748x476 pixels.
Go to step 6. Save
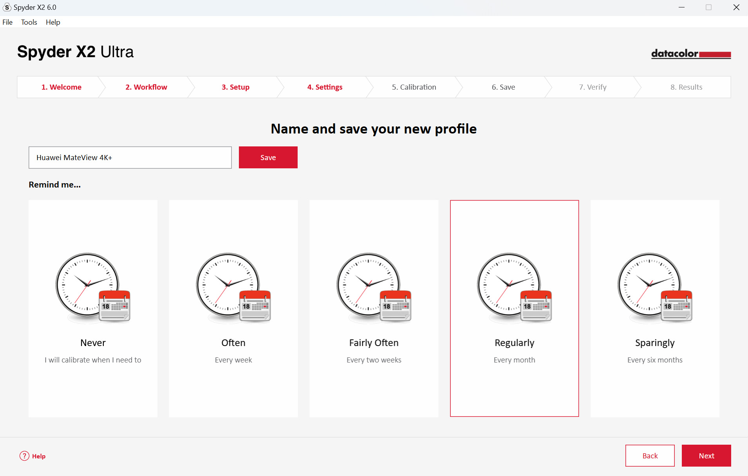coord(503,87)
